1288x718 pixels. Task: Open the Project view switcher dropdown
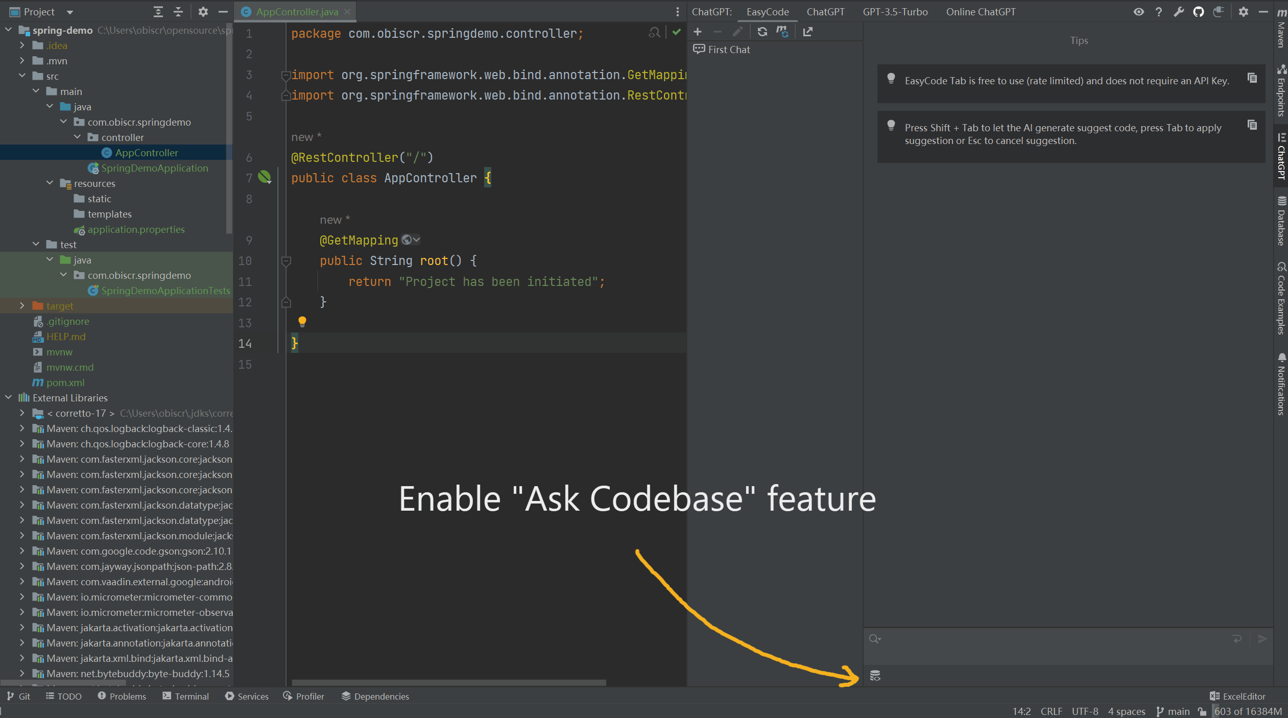pos(70,12)
